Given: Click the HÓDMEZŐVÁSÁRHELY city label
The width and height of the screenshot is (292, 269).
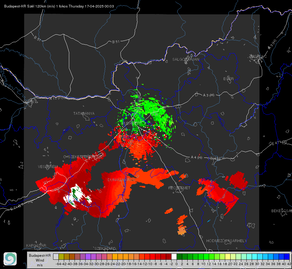Looking at the screenshot, I should point(226,241).
